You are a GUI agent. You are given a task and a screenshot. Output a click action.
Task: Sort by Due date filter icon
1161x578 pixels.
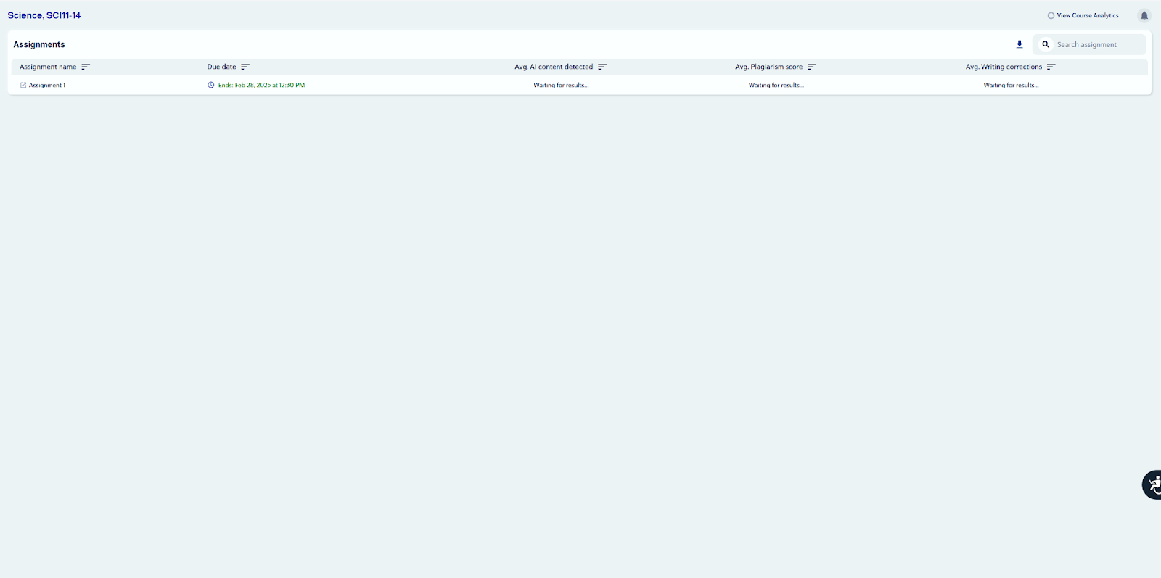[x=245, y=67]
